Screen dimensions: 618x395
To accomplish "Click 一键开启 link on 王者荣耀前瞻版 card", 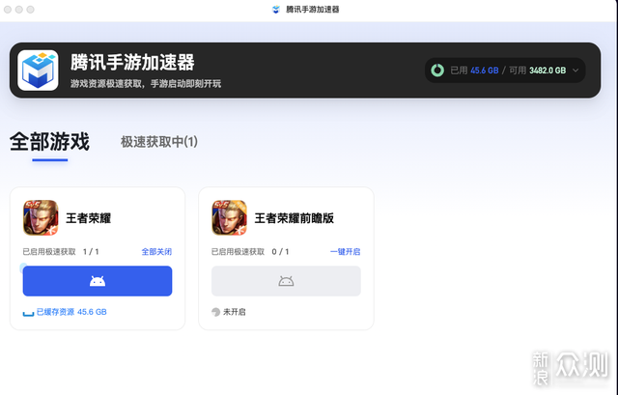I will tap(345, 251).
